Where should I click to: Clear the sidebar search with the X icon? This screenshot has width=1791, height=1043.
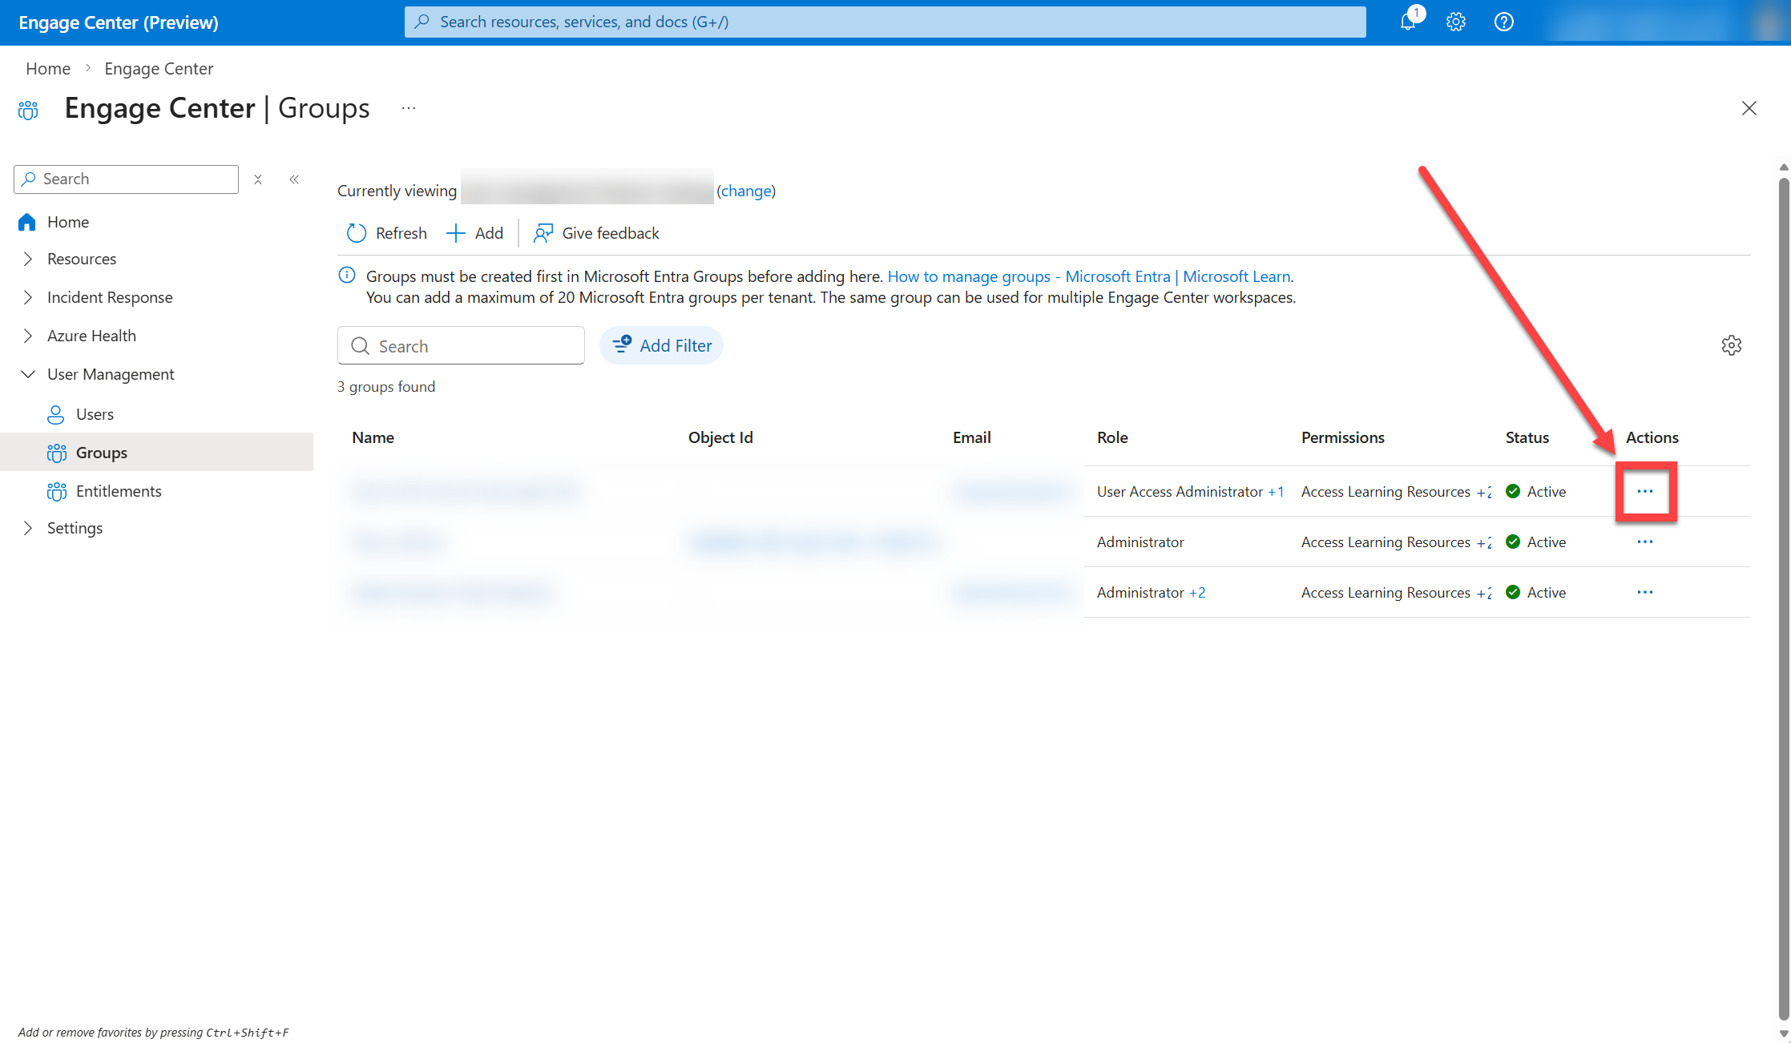coord(258,179)
